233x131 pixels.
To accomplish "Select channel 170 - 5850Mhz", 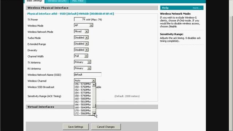I will (83, 111).
